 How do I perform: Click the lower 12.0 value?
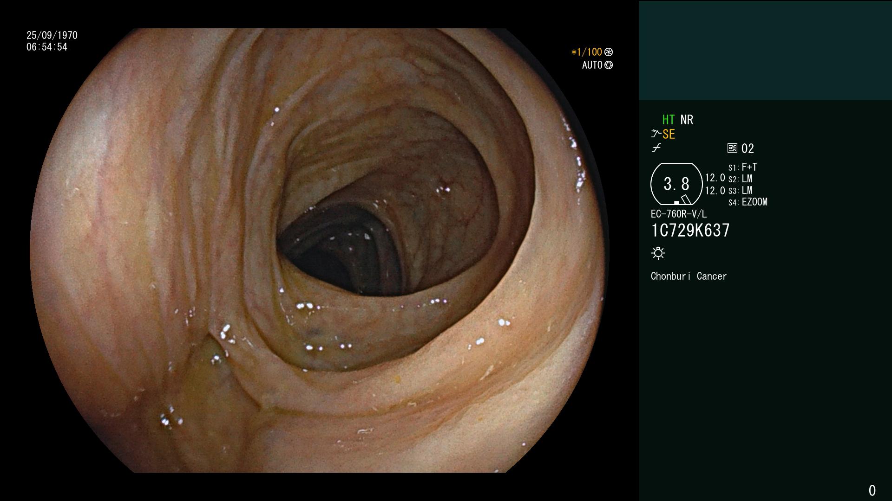pyautogui.click(x=715, y=191)
